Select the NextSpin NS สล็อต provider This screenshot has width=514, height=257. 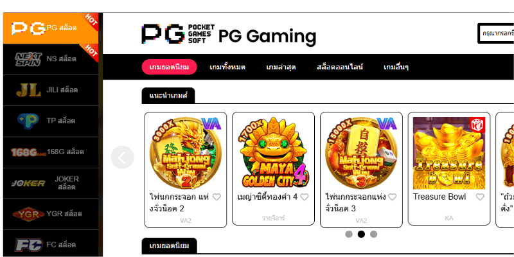(51, 59)
